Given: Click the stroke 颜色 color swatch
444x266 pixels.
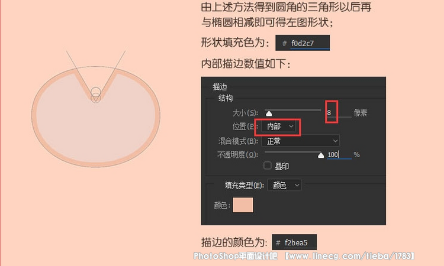Looking at the screenshot, I should pyautogui.click(x=243, y=205).
